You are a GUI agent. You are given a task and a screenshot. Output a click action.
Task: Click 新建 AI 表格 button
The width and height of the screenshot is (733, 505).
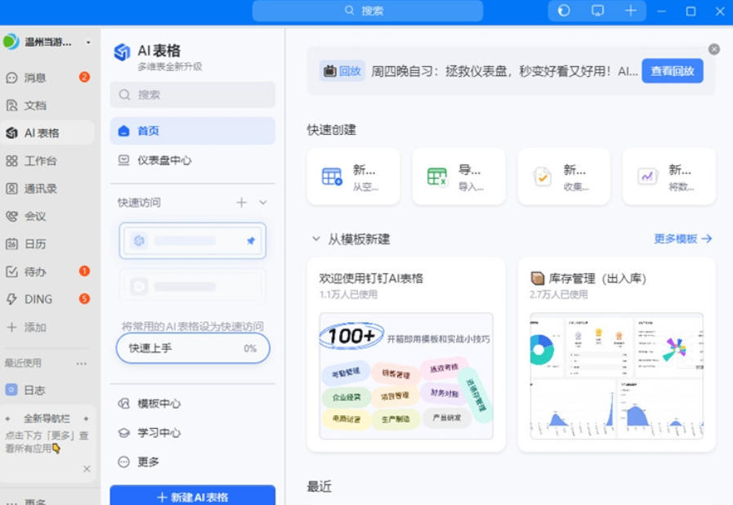coord(193,496)
